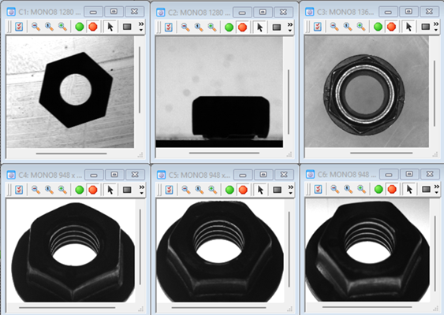Expand the toolbar overflow chevron in C4 window
Viewport: 444px width, 315px height.
tap(142, 190)
